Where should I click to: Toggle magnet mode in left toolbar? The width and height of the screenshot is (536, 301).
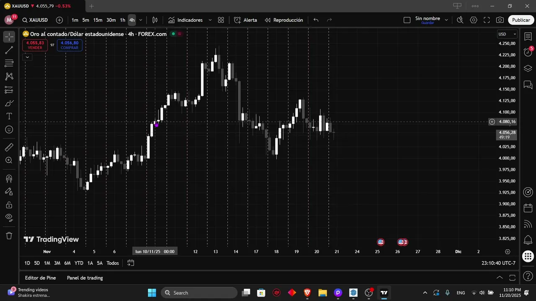point(9,179)
